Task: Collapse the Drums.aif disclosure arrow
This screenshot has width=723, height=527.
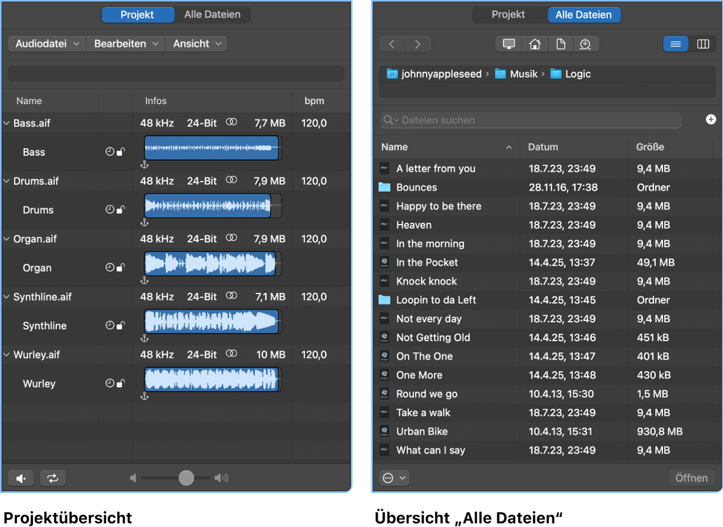Action: click(7, 181)
